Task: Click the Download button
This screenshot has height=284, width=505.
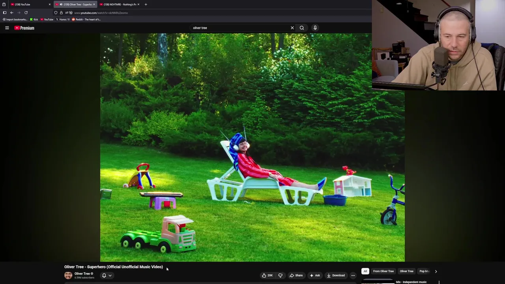Action: [x=336, y=275]
